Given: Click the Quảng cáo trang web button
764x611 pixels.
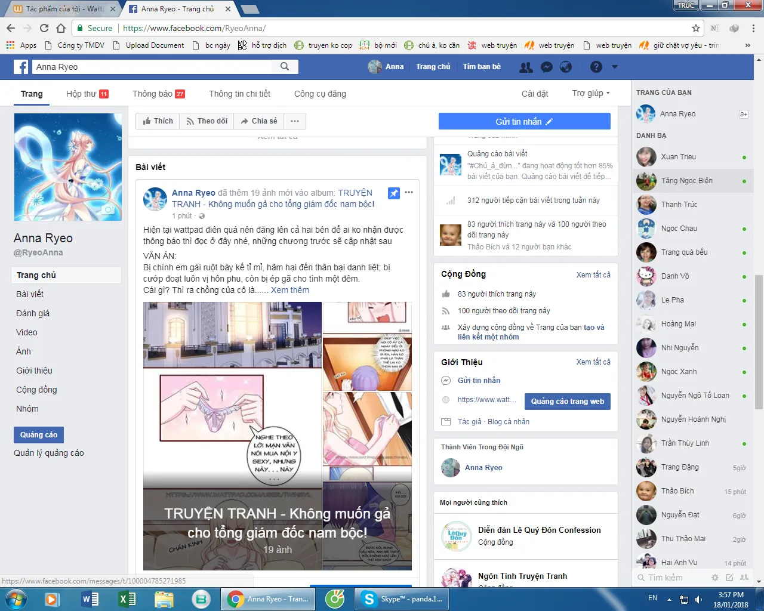Looking at the screenshot, I should 567,402.
